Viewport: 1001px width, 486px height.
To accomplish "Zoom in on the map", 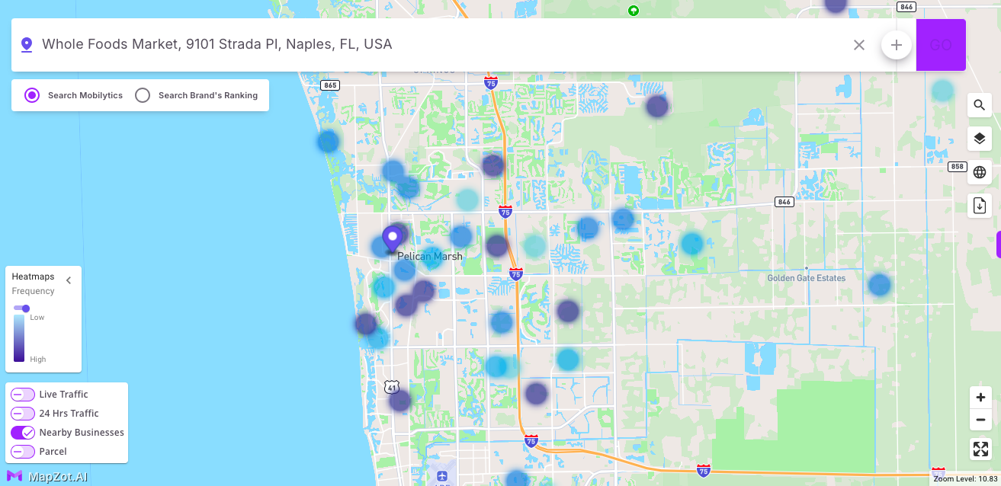I will click(x=980, y=398).
